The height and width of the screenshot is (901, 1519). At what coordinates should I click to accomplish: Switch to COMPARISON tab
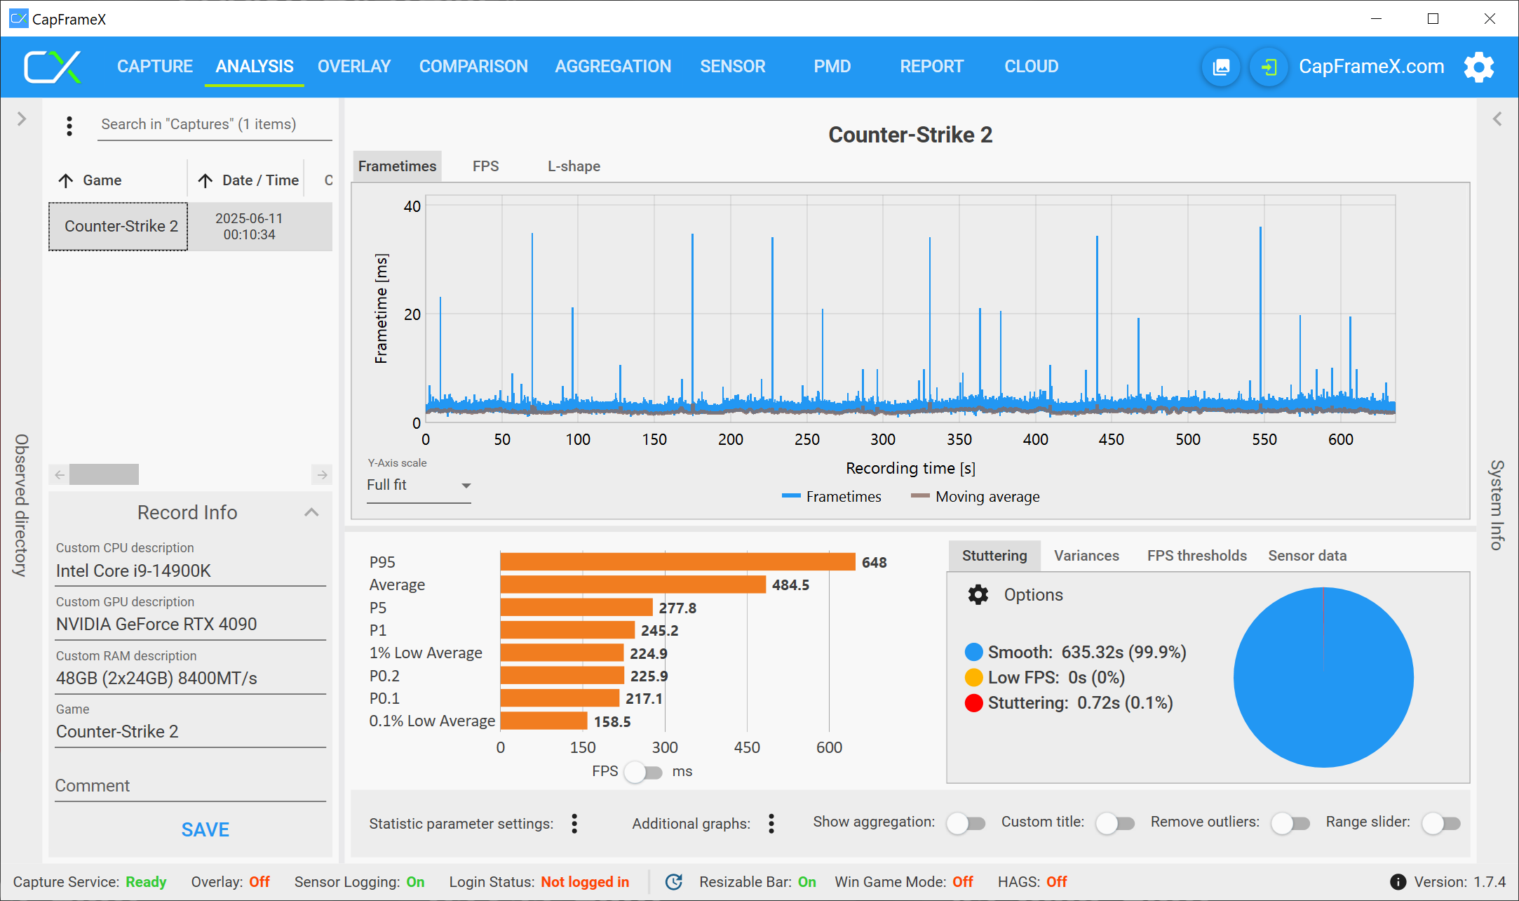(x=473, y=67)
